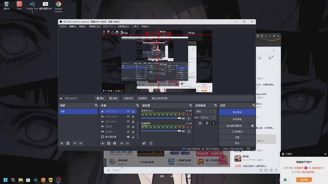
Task: Remove the scene transition with trash icon
Action: coord(207,123)
